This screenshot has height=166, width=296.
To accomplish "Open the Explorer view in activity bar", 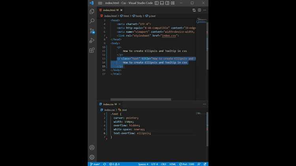I will (x=92, y=11).
